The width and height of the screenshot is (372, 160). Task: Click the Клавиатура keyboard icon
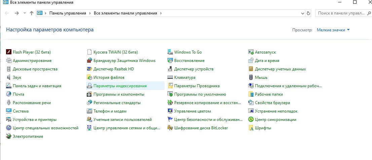[170, 77]
